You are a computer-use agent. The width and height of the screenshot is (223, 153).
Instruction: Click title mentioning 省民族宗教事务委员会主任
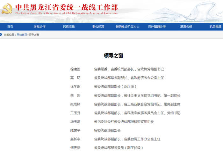pyautogui.click(x=137, y=113)
